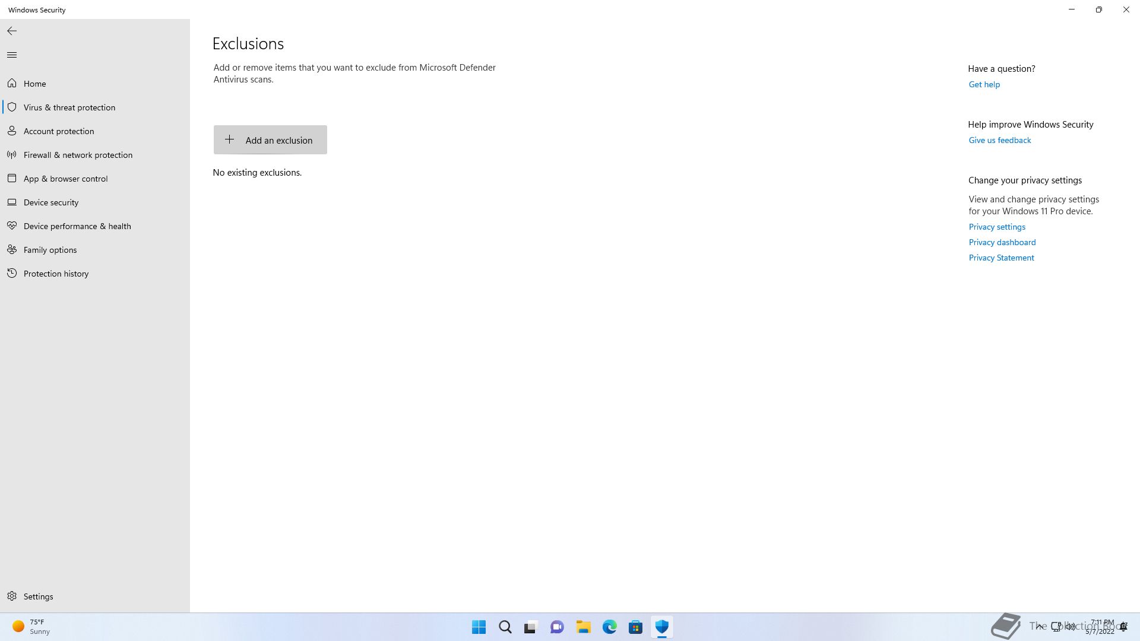The height and width of the screenshot is (641, 1140).
Task: Open App & browser control
Action: 95,179
